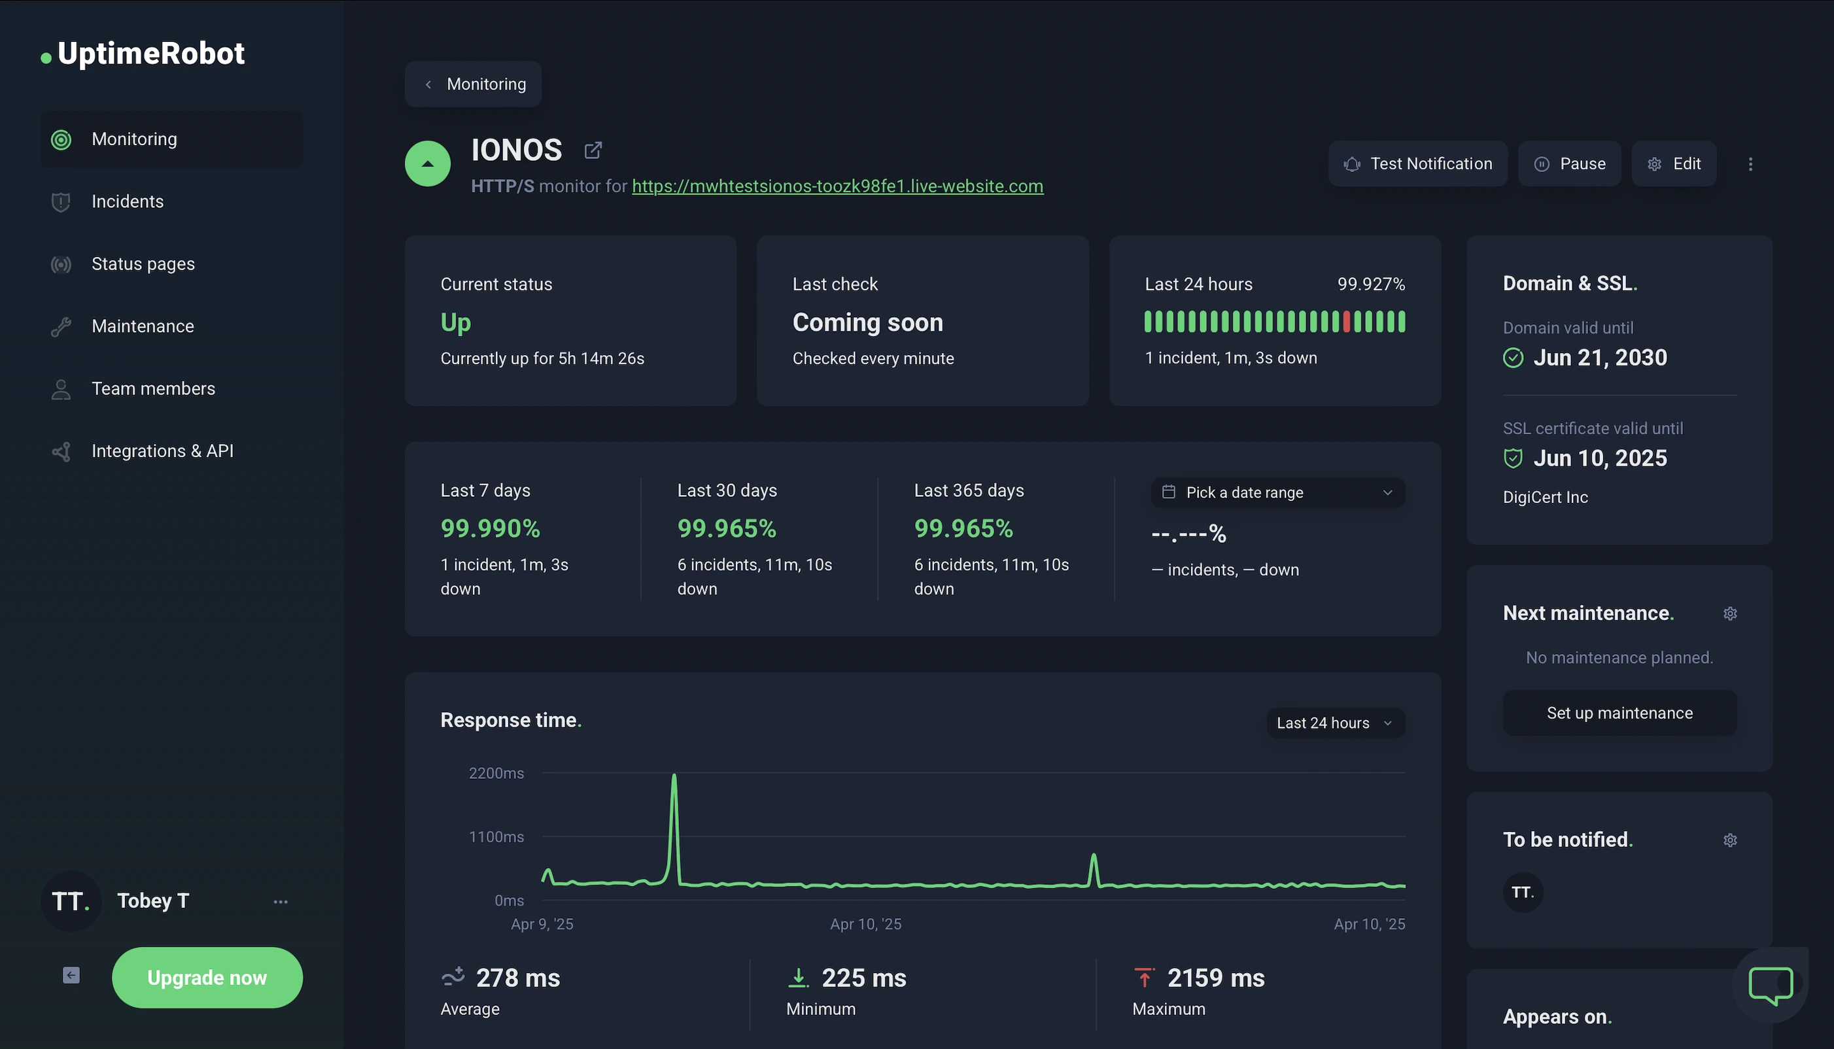Screen dimensions: 1834x1049
Task: Expand the Pick a date range dropdown
Action: (1277, 493)
